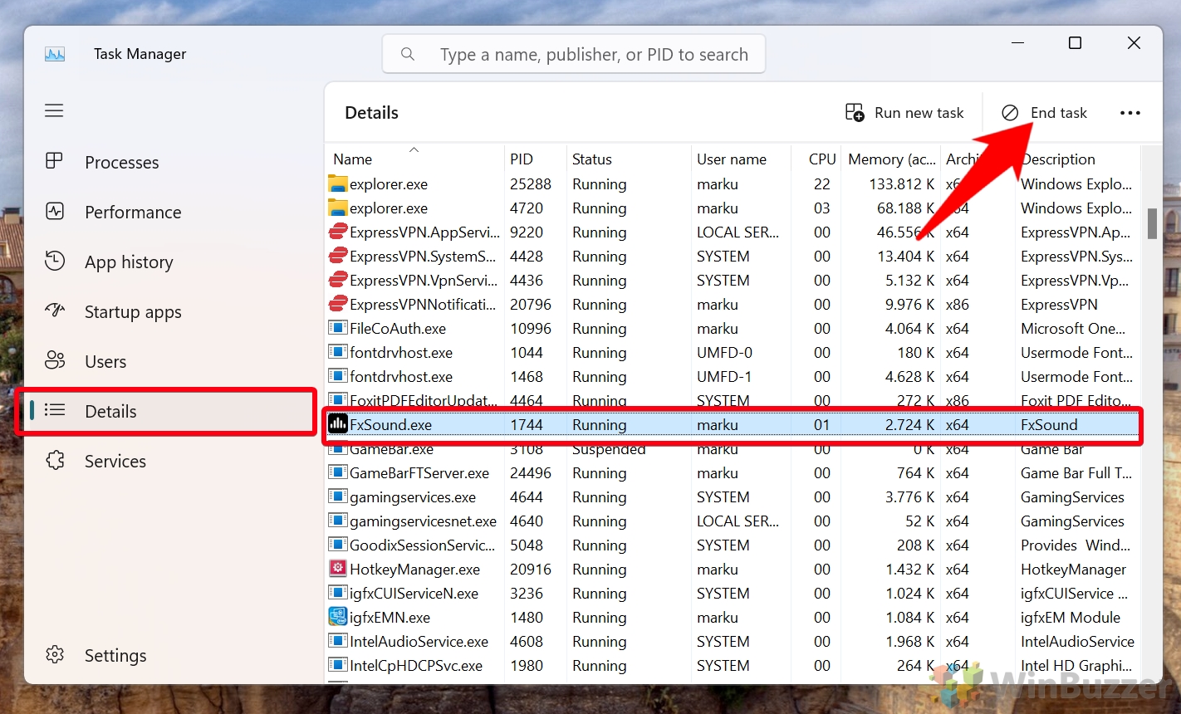This screenshot has height=714, width=1181.
Task: Click the vertical scrollbar thumb
Action: point(1152,223)
